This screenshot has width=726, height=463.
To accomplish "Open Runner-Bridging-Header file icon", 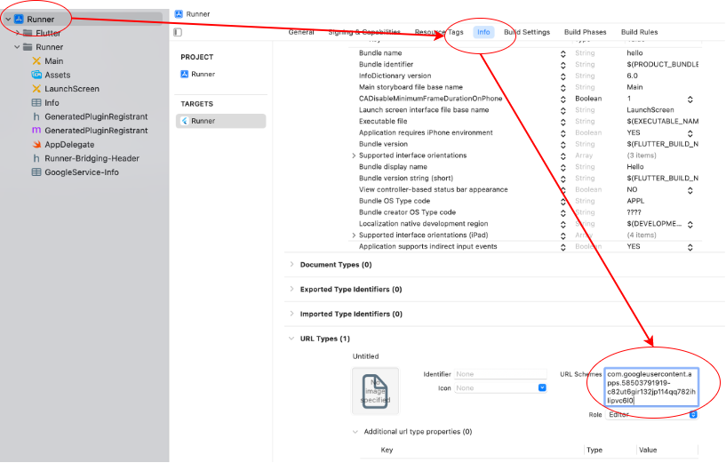I will [36, 158].
